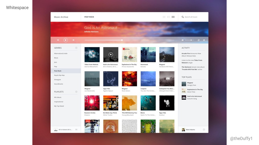Open Mogwai Rock Action album cover
Screen dimensions: 259x145
coord(129,79)
